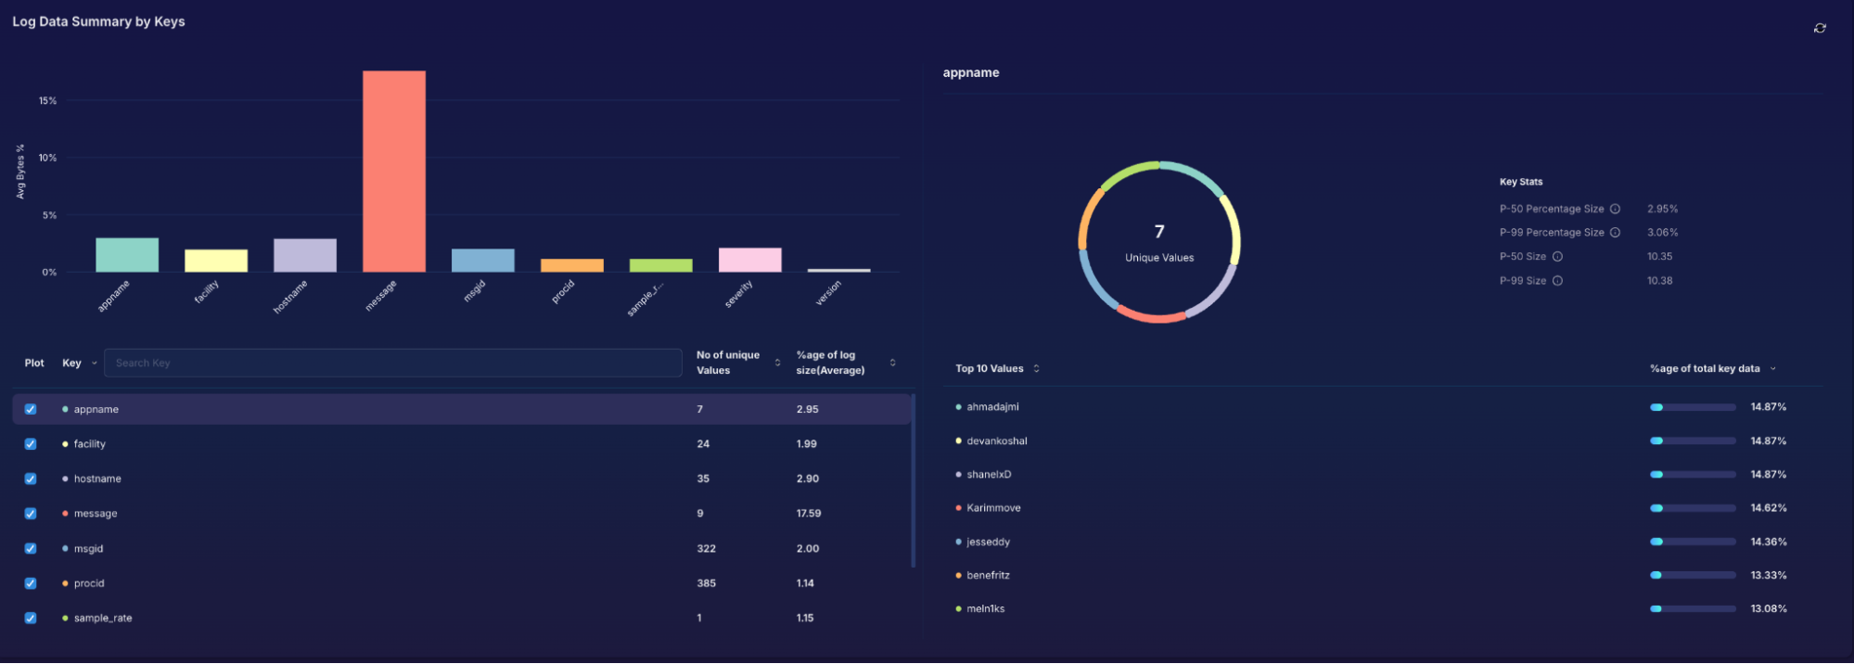Click info icon beside P-50 Percentage Size
The height and width of the screenshot is (664, 1854).
(x=1615, y=209)
